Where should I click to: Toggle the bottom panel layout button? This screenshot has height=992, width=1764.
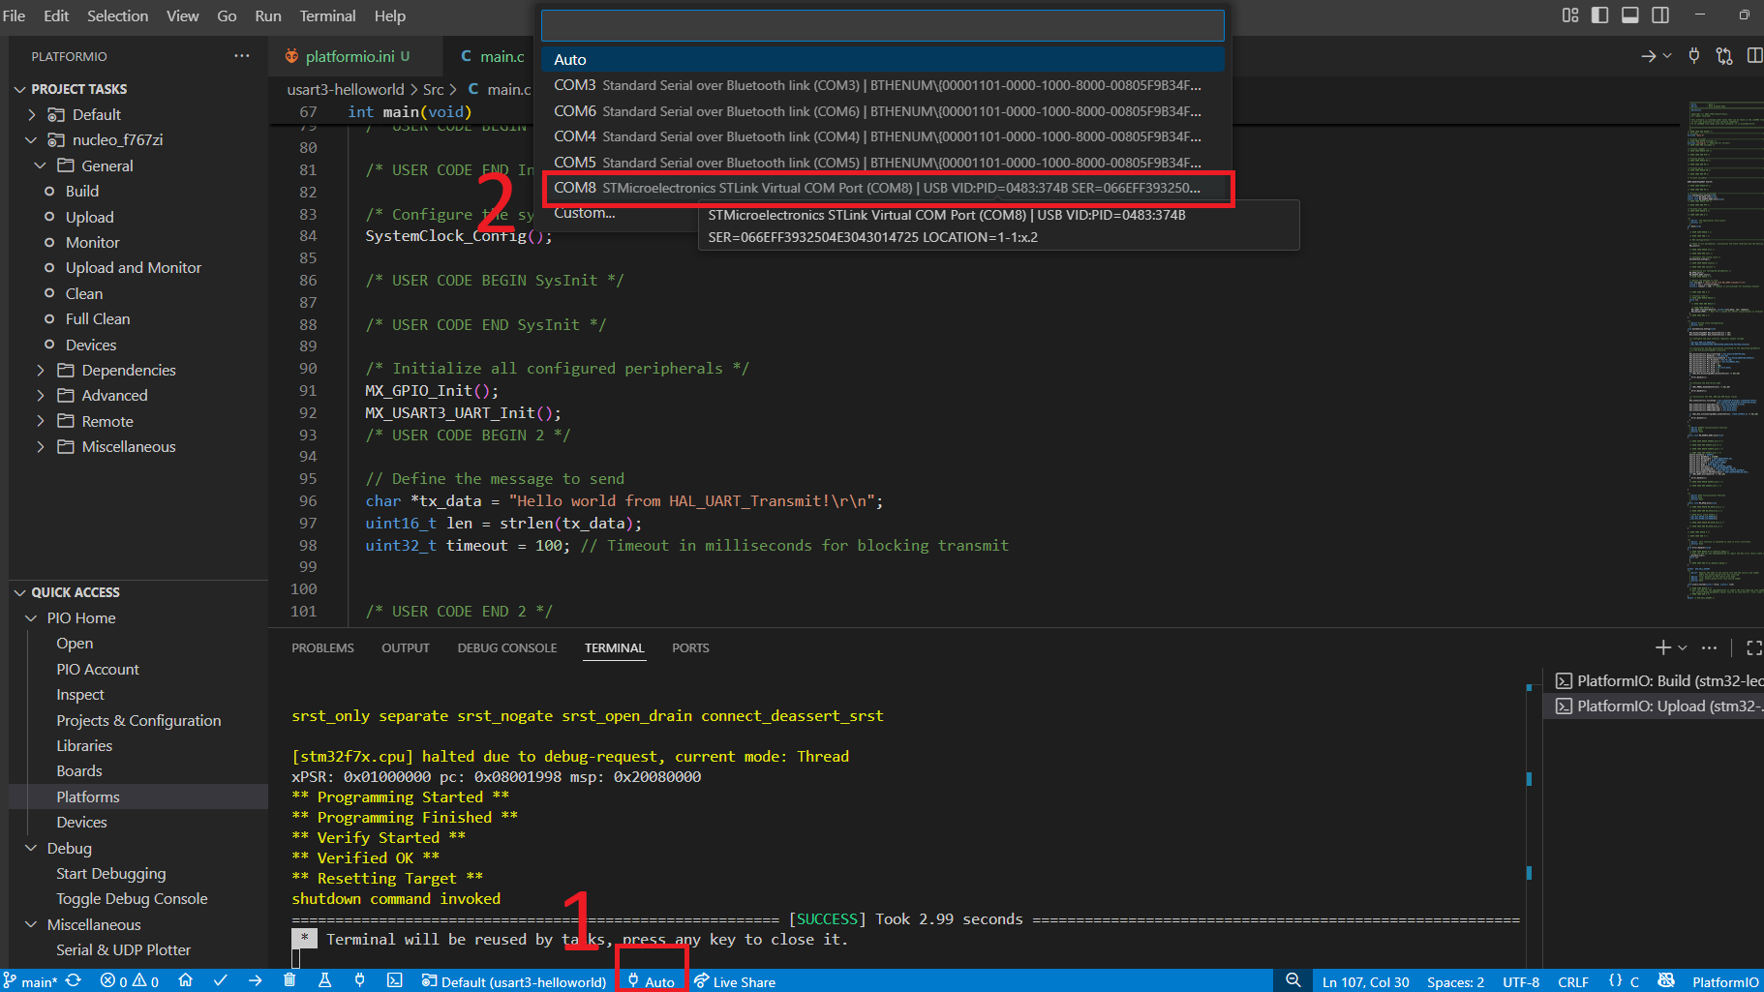(x=1630, y=15)
